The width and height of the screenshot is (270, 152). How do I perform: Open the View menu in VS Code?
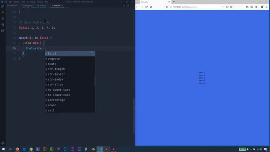[x=23, y=2]
